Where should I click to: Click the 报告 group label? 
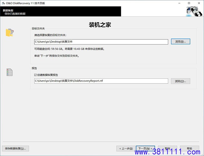[x=34, y=68]
